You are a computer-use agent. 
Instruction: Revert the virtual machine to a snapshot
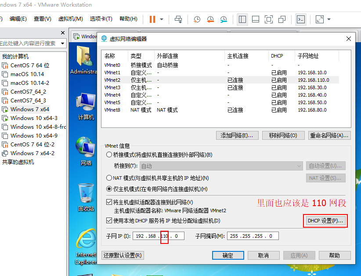point(210,19)
